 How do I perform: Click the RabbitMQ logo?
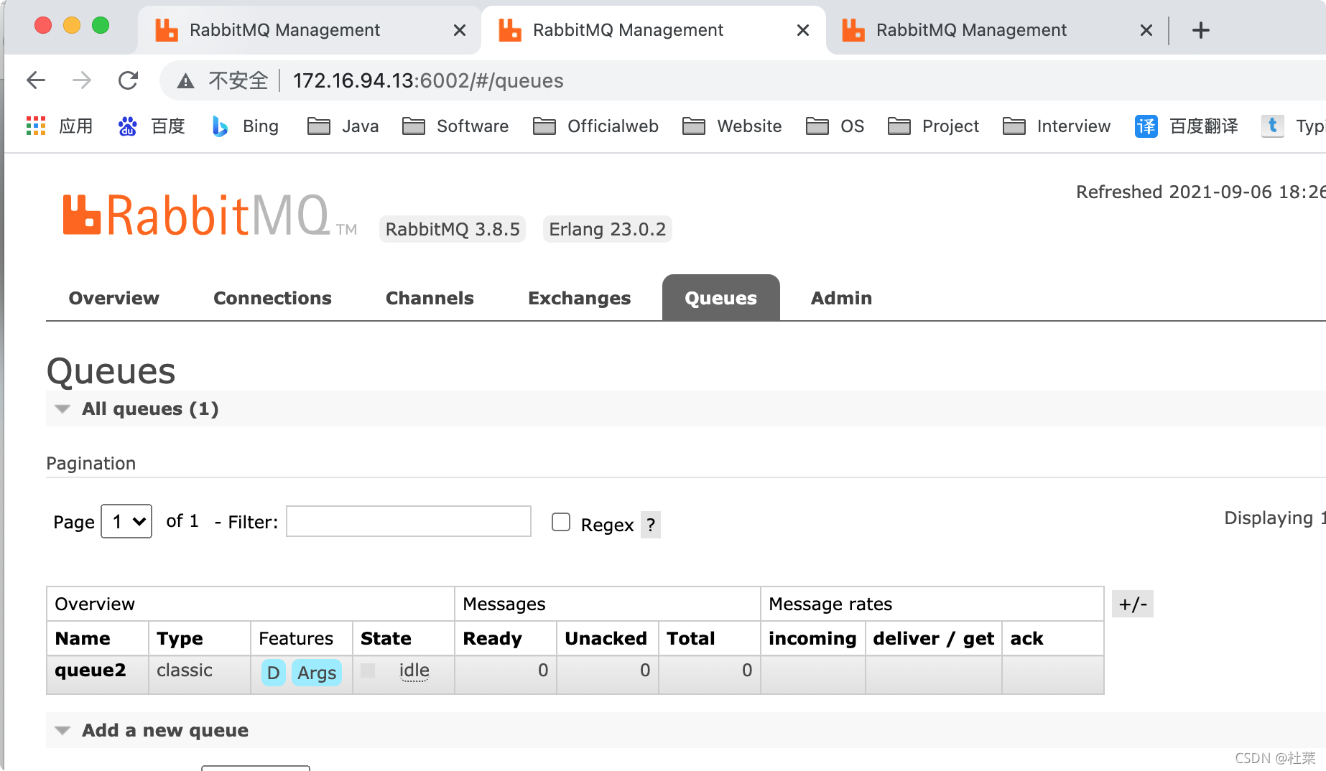(x=210, y=215)
